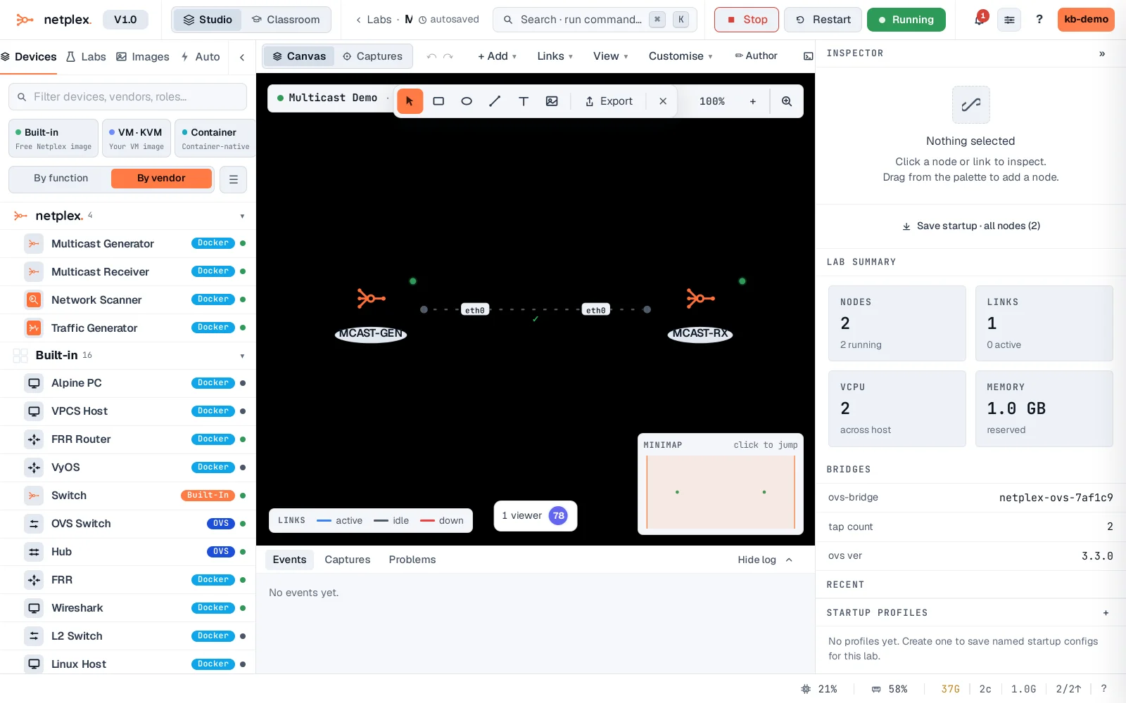Click the Network Scanner device icon
Screen dimensions: 1126x703
(33, 299)
